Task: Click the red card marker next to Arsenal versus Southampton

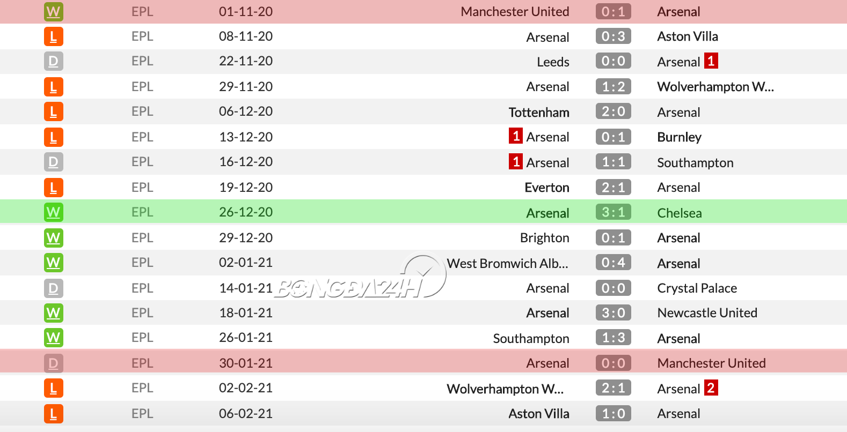Action: [x=515, y=162]
